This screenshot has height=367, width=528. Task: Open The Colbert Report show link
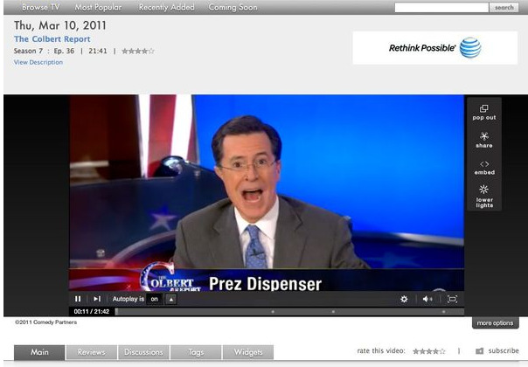coord(52,39)
